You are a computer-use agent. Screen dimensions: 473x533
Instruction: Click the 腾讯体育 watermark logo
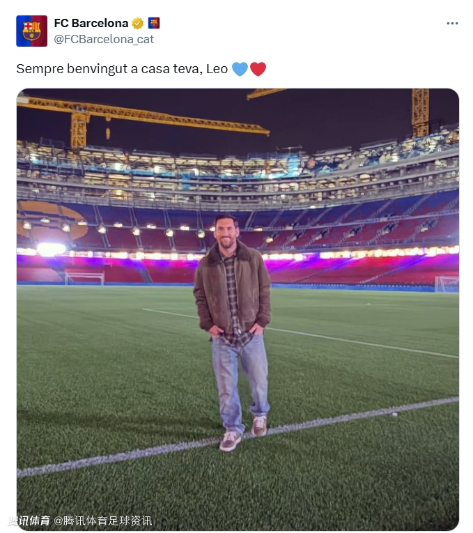point(29,520)
